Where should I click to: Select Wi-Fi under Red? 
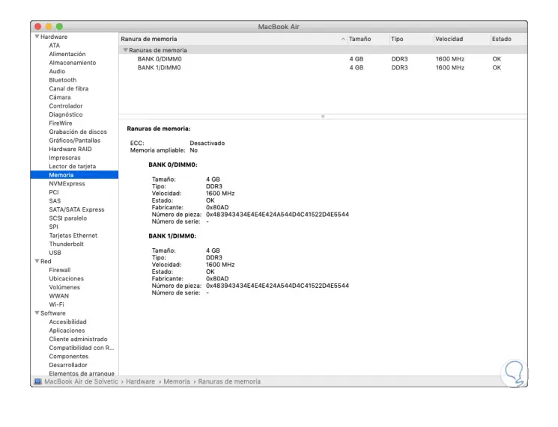pyautogui.click(x=57, y=304)
